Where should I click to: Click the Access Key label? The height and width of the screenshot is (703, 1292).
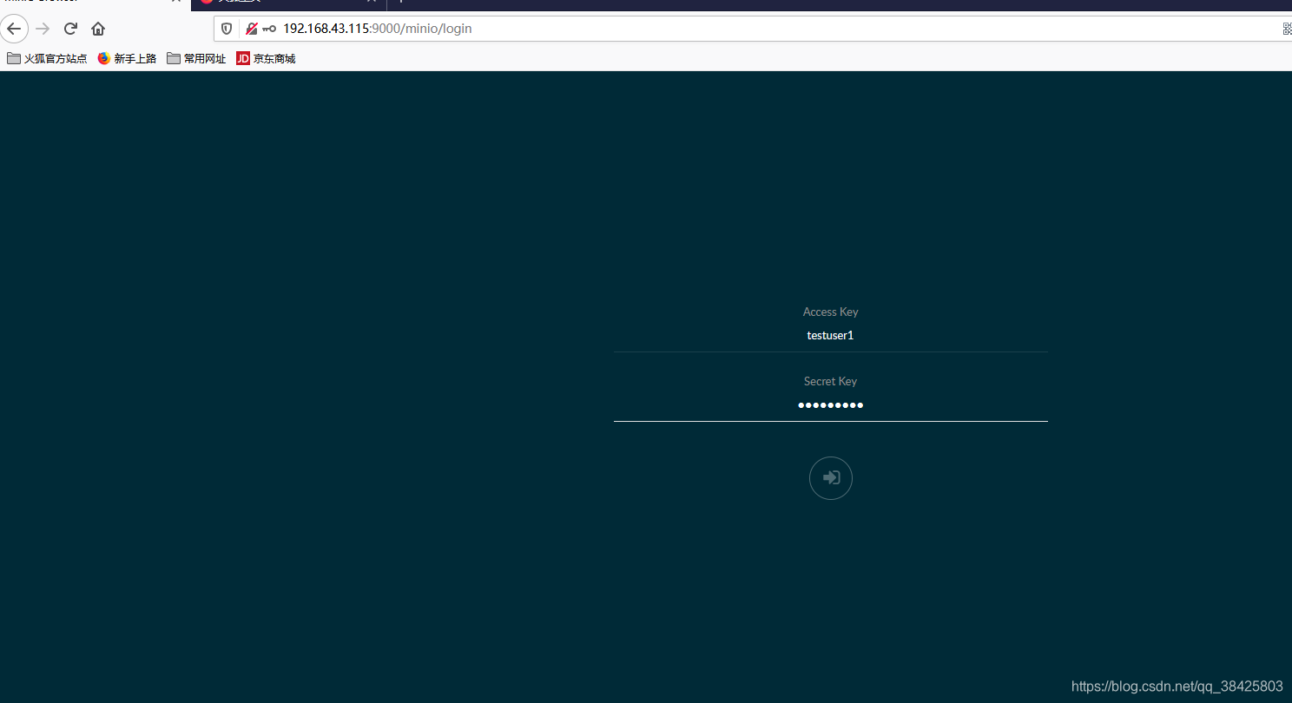coord(830,312)
